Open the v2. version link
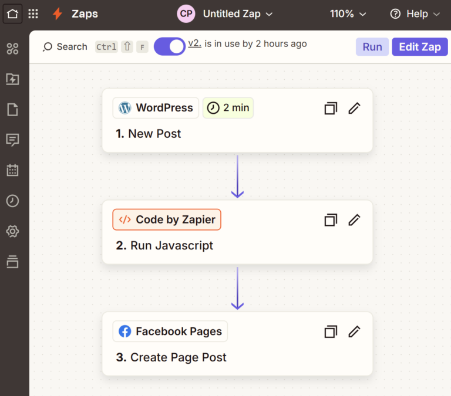Viewport: 451px width, 396px height. pos(194,43)
